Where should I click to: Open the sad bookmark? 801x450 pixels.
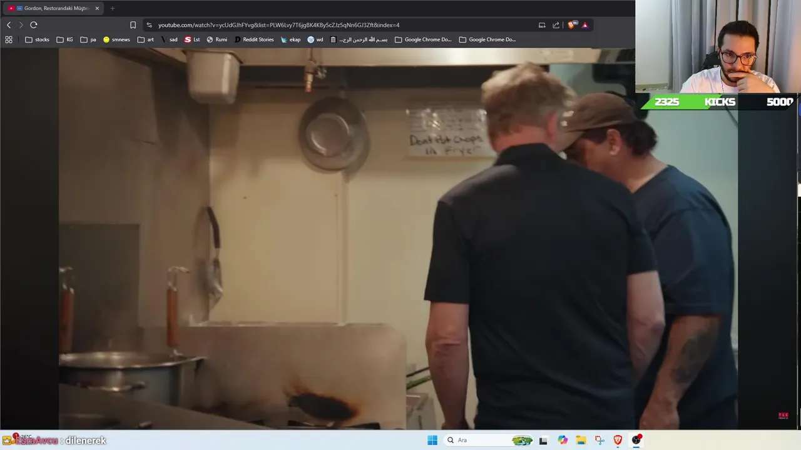(169, 39)
